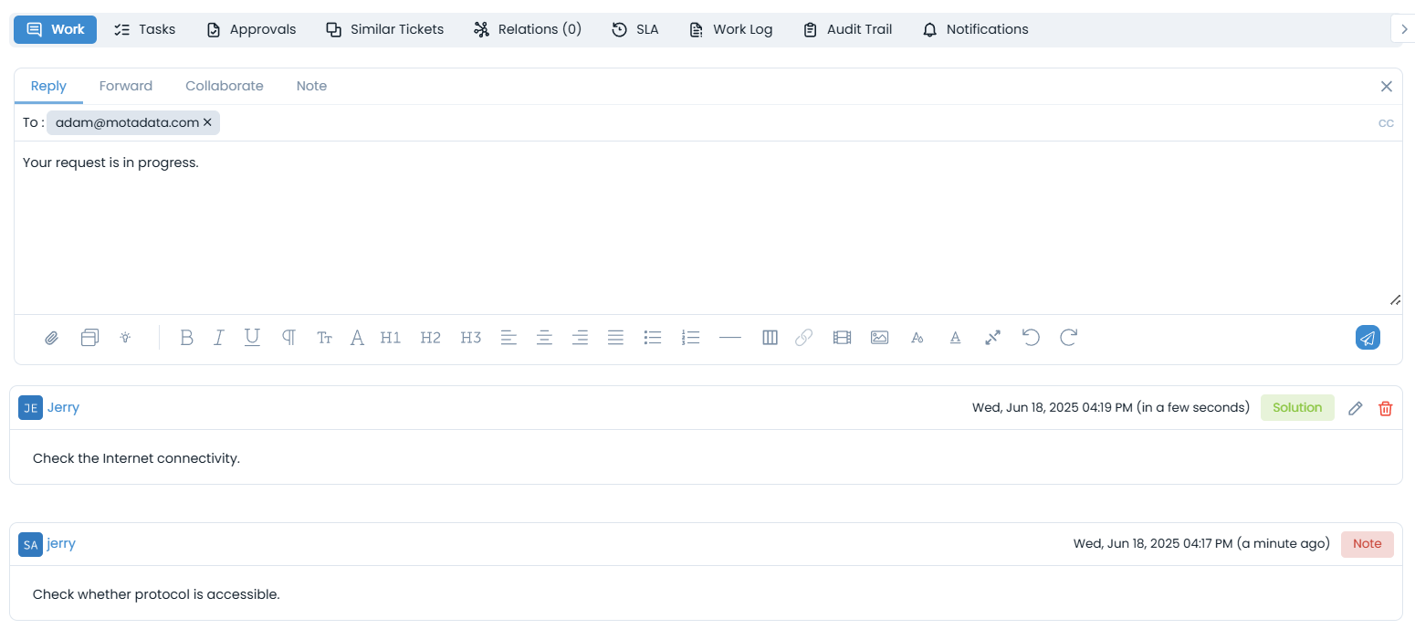Insert image into the reply

pos(879,338)
